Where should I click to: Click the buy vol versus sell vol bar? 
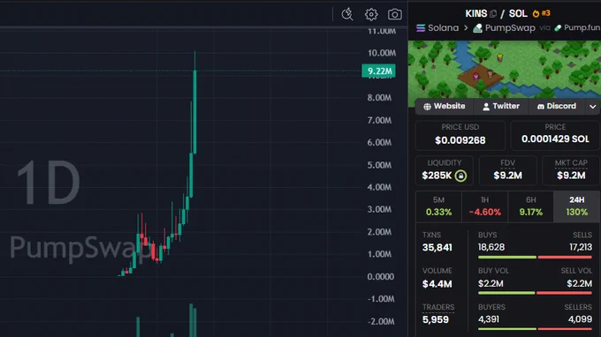535,293
